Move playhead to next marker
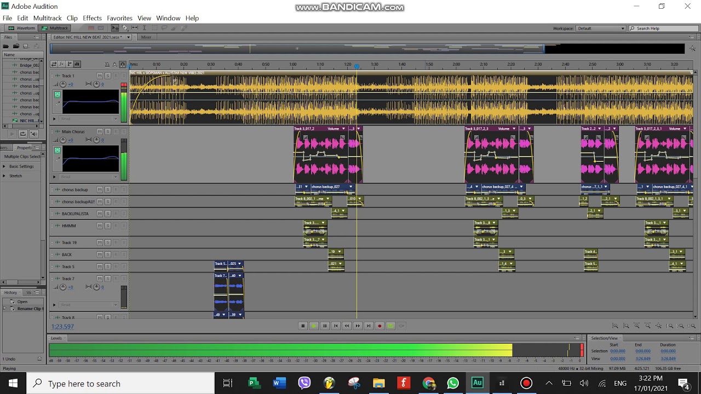 369,326
